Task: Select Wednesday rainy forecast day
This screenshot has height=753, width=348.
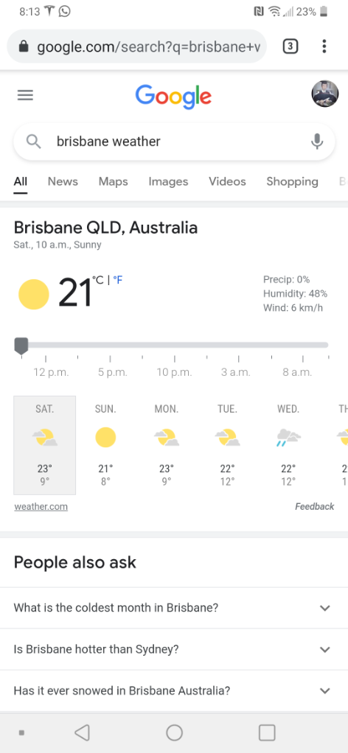Action: [x=288, y=445]
